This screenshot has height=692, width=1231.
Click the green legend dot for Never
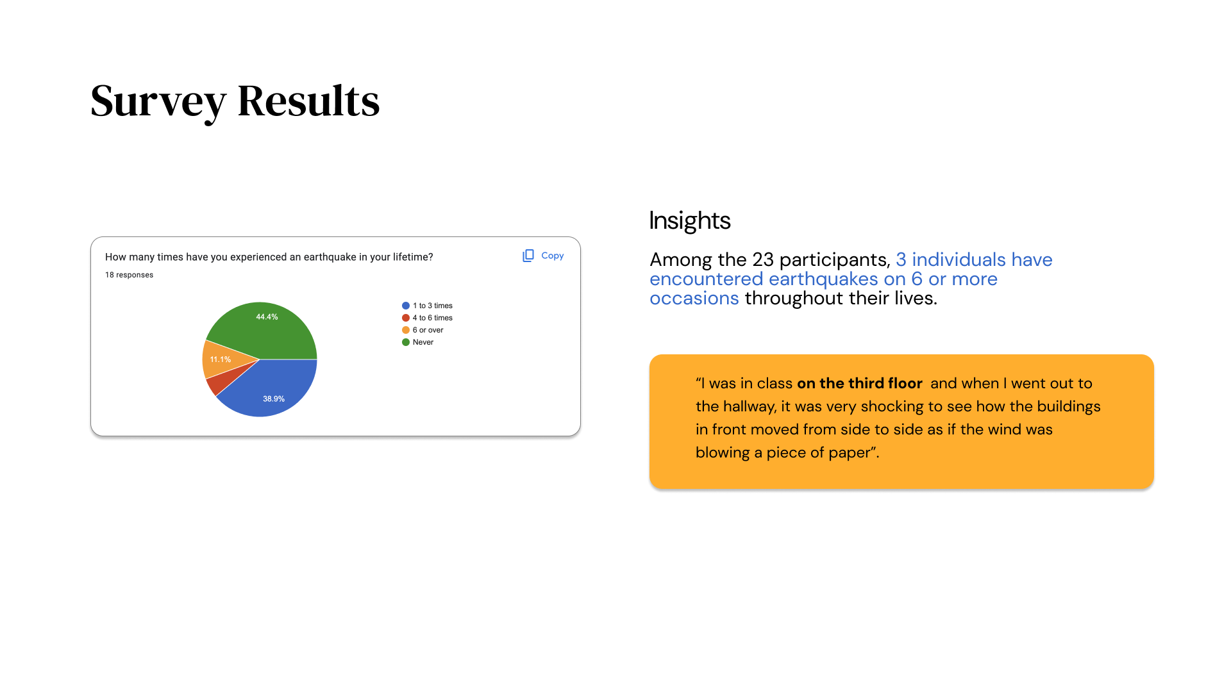point(406,342)
